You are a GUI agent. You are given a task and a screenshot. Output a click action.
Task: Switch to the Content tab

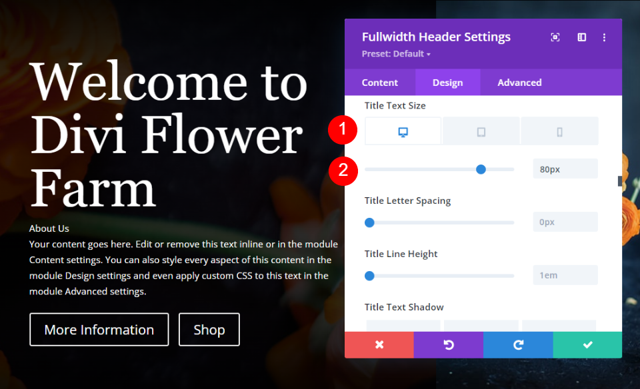point(379,83)
